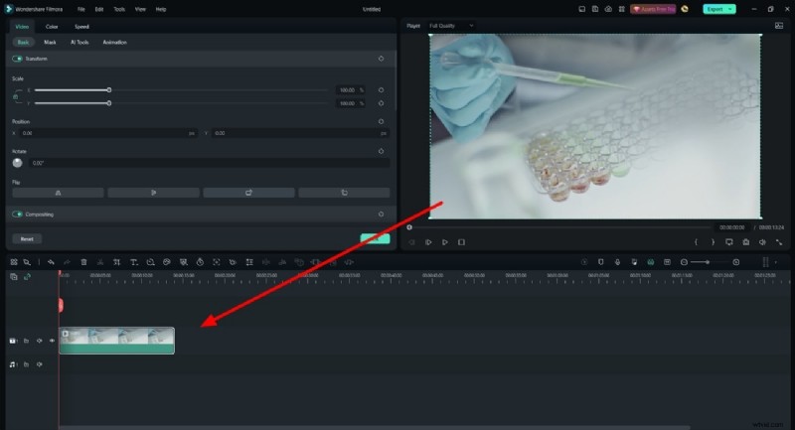Viewport: 795px width, 430px height.
Task: Take a snapshot with the camera icon
Action: click(x=746, y=242)
